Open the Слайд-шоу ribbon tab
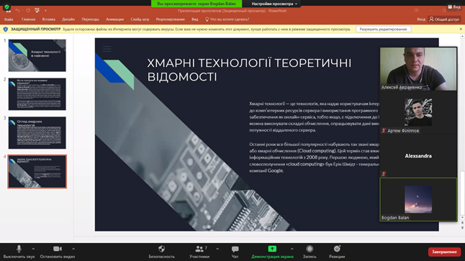465x261 pixels. click(140, 19)
